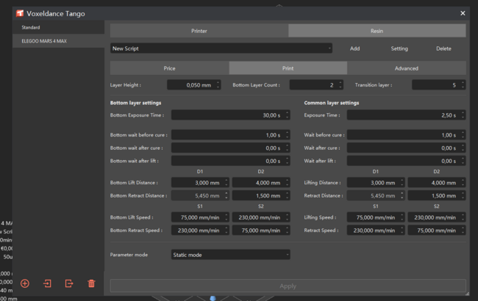The height and width of the screenshot is (301, 478).
Task: Switch to the Resin tab
Action: (377, 31)
